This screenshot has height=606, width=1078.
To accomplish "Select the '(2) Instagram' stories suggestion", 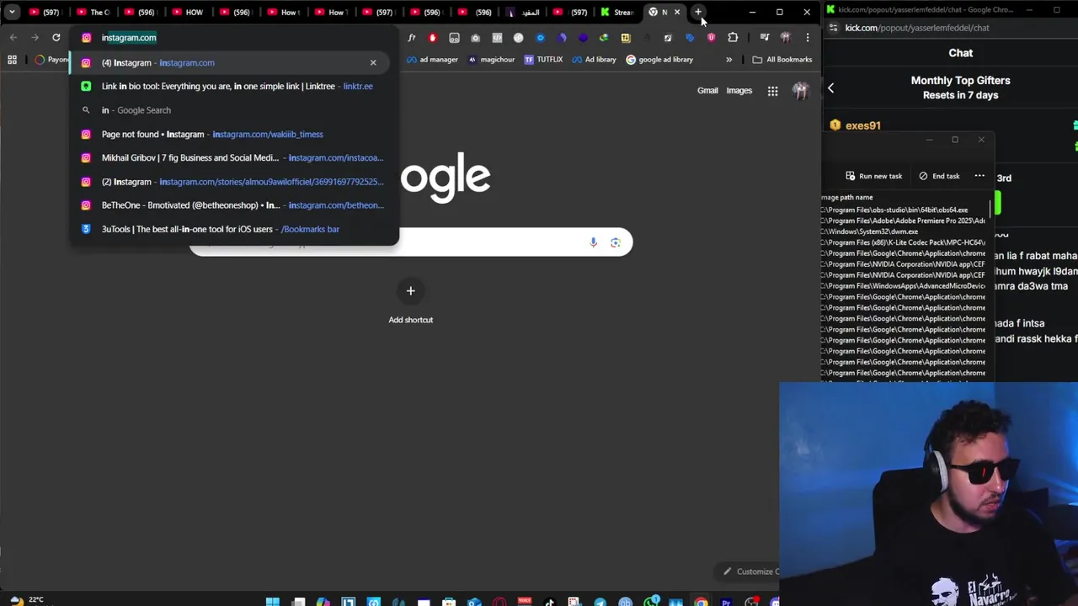I will pyautogui.click(x=227, y=181).
